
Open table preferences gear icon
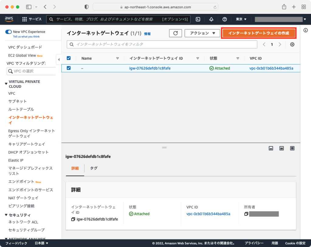point(292,44)
